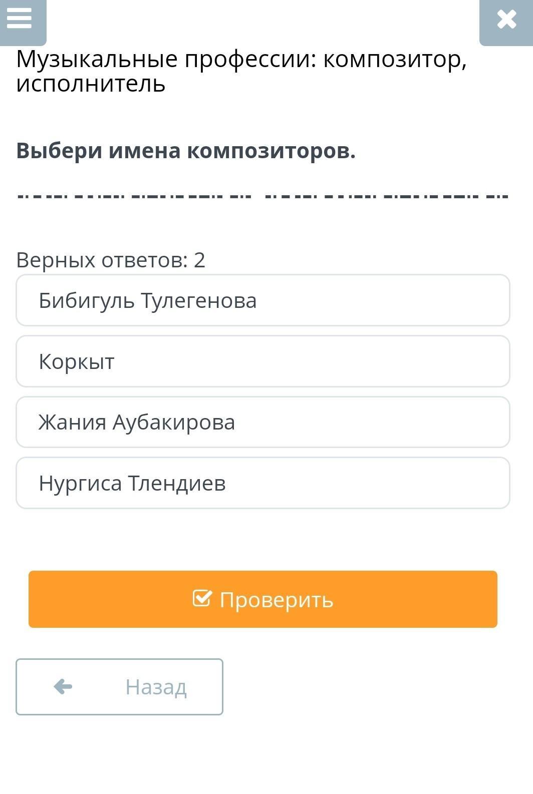Choose the Коркыт answer option
Screen dimensions: 533x794
[x=263, y=361]
